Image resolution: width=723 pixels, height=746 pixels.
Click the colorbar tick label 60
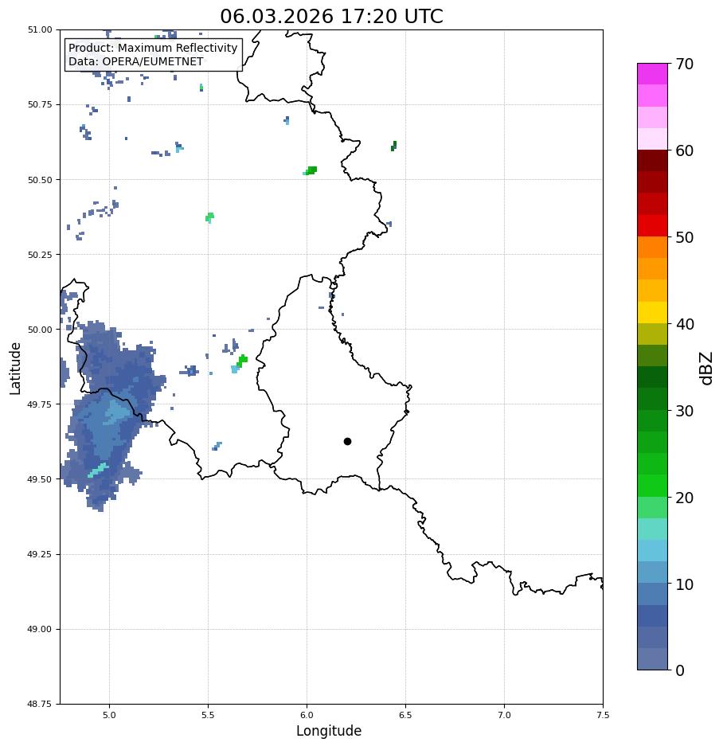point(684,150)
